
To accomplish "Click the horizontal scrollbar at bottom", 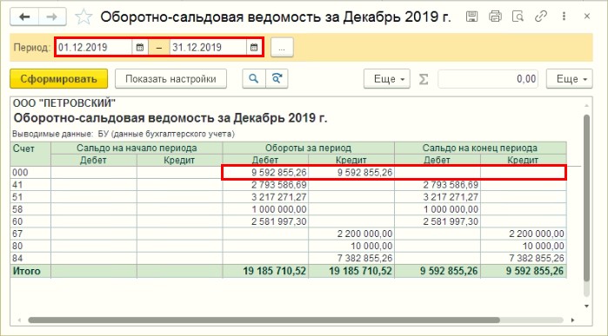I will click(x=264, y=320).
